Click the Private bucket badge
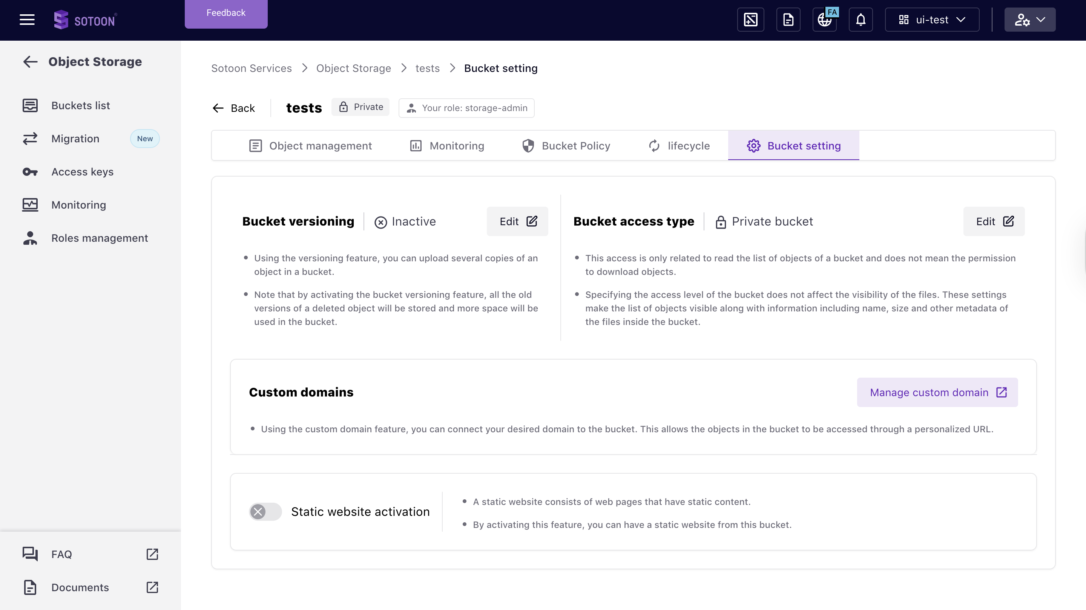The width and height of the screenshot is (1086, 610). (x=361, y=107)
